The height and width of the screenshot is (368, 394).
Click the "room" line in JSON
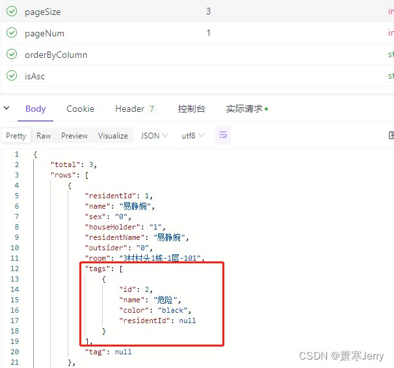click(145, 258)
